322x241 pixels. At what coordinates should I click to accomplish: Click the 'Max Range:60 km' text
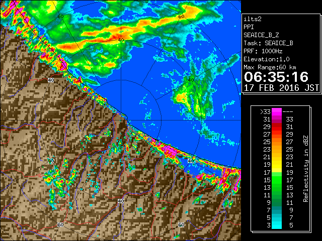click(270, 67)
